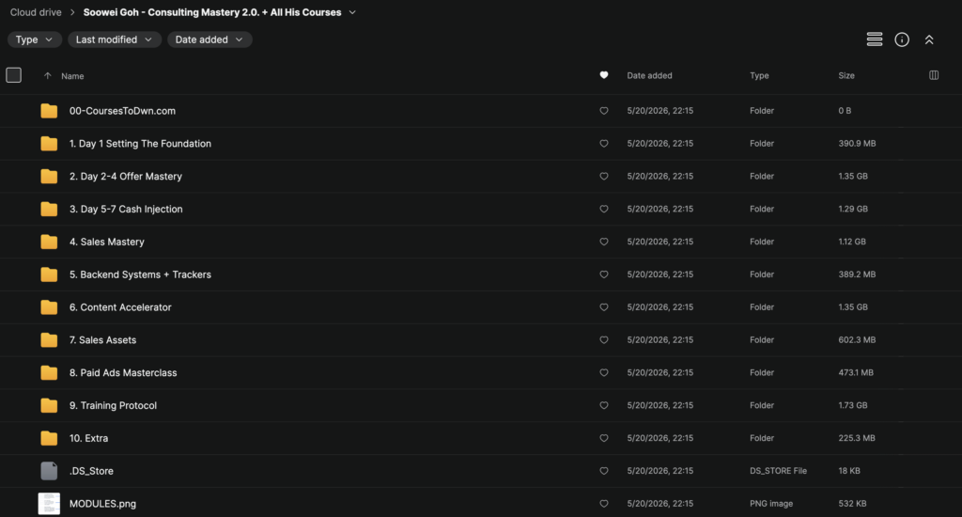Expand the current folder breadcrumb chevron
This screenshot has width=962, height=517.
(352, 12)
